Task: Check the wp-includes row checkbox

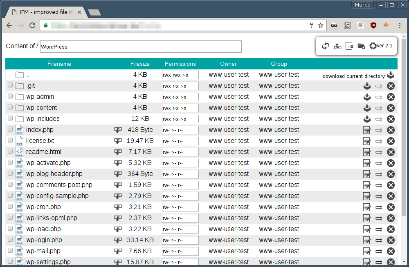Action: click(10, 118)
